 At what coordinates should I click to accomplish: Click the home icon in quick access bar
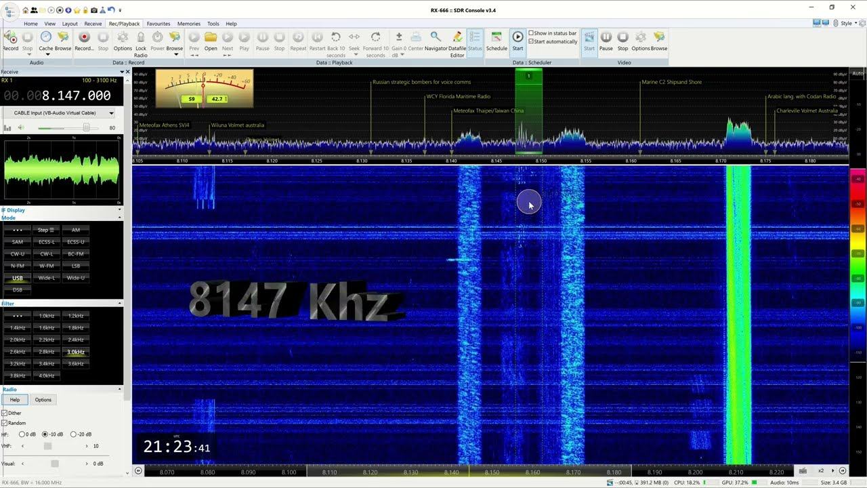tap(26, 10)
